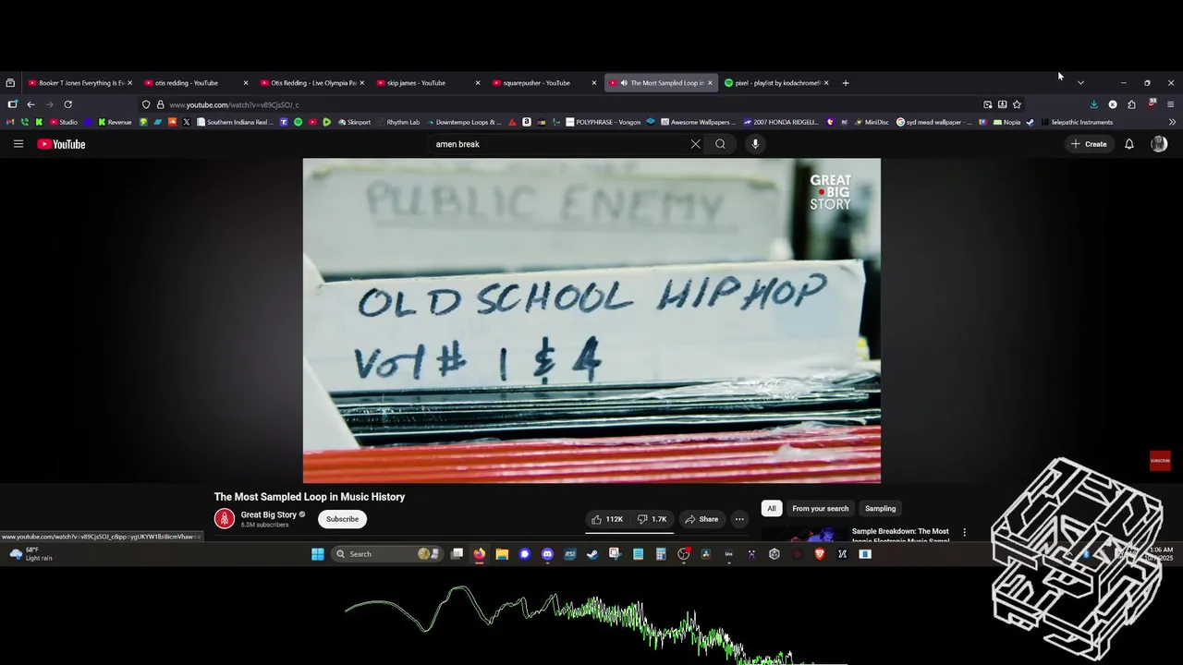Select the 'From your search' chip
The width and height of the screenshot is (1183, 665).
click(x=820, y=508)
